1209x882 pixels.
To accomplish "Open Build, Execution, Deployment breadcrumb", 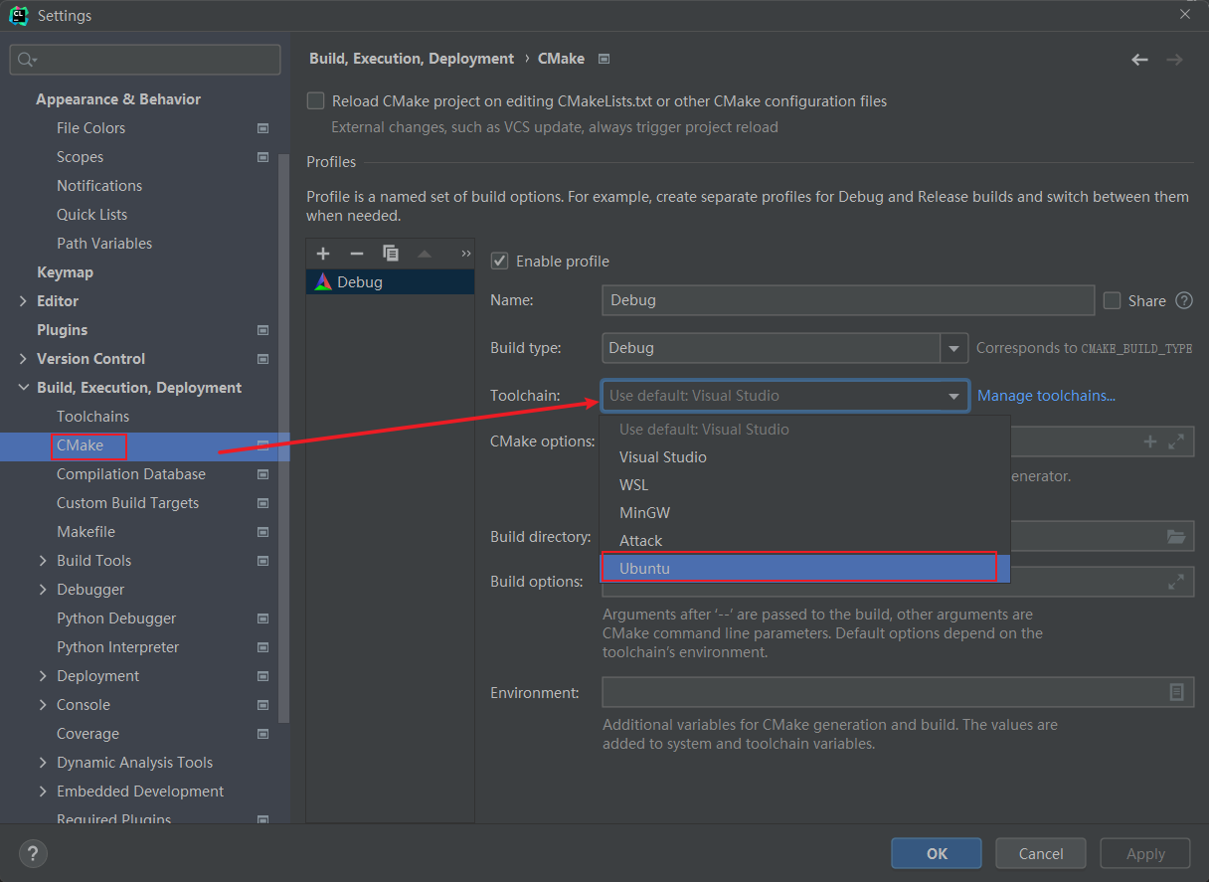I will tap(412, 59).
